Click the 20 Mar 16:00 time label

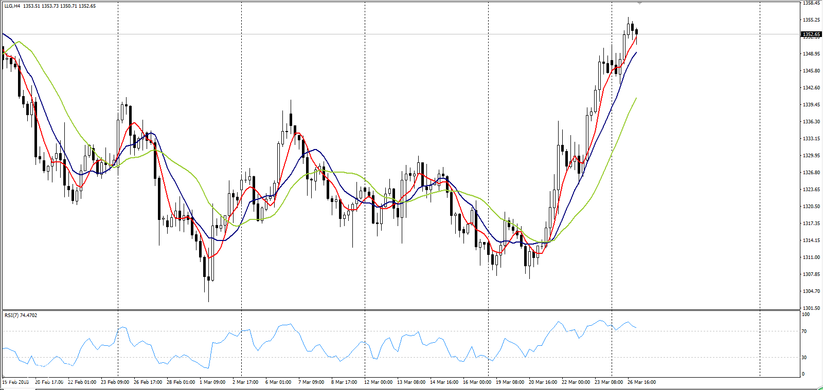[x=543, y=382]
